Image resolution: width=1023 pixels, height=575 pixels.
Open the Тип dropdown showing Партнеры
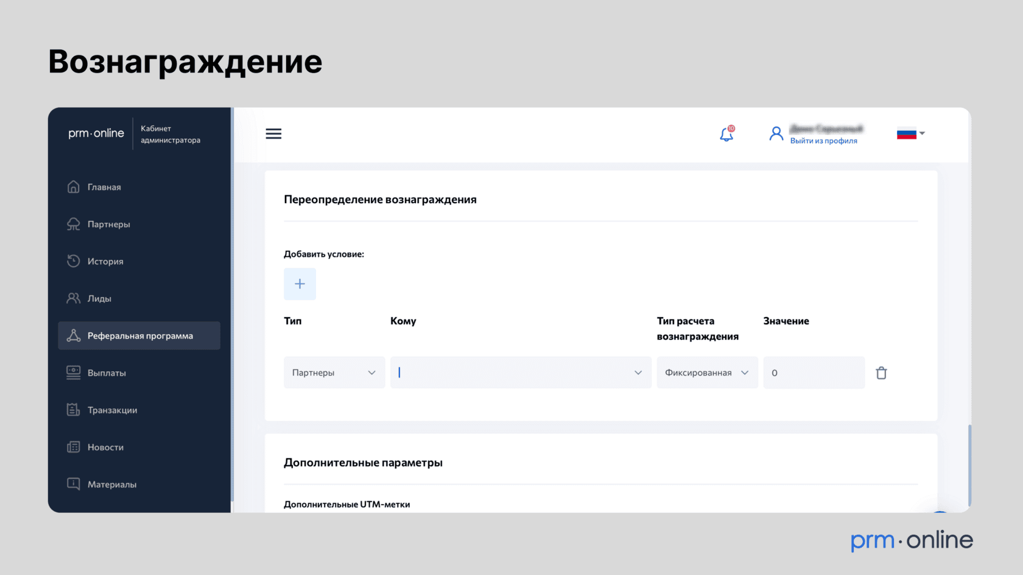tap(334, 372)
